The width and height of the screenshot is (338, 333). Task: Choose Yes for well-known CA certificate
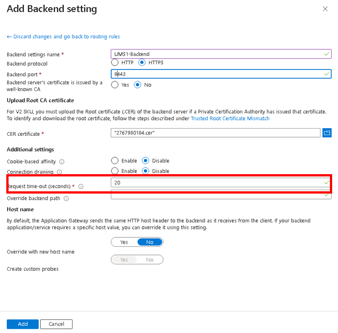click(115, 85)
